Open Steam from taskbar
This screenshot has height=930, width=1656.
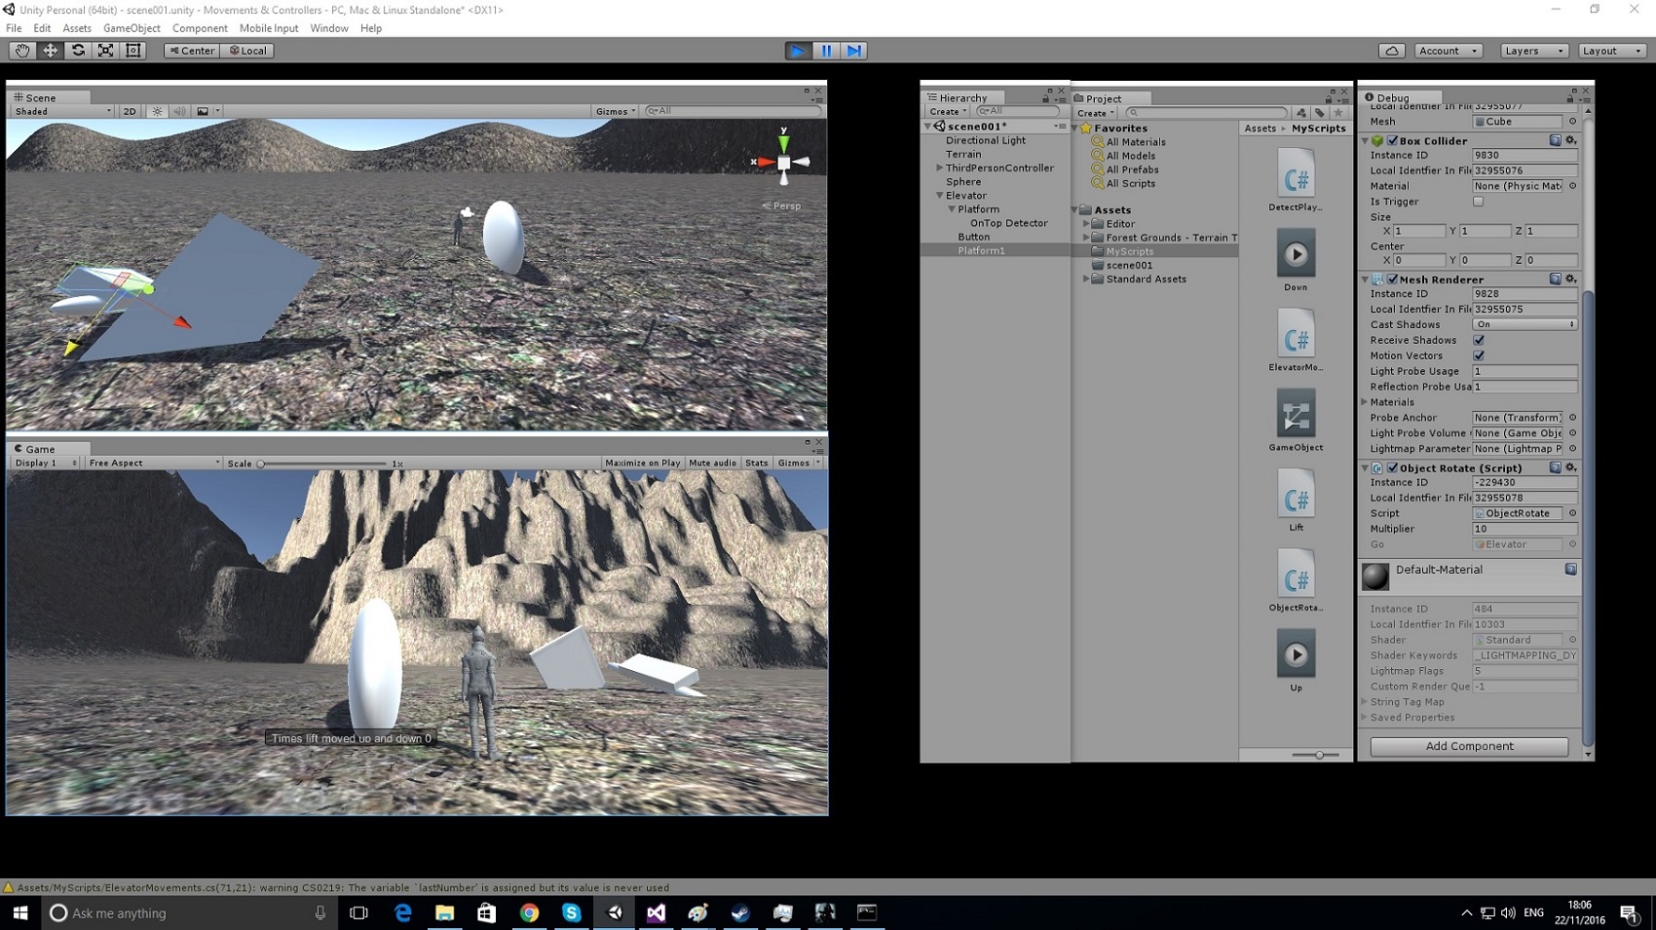coord(740,912)
